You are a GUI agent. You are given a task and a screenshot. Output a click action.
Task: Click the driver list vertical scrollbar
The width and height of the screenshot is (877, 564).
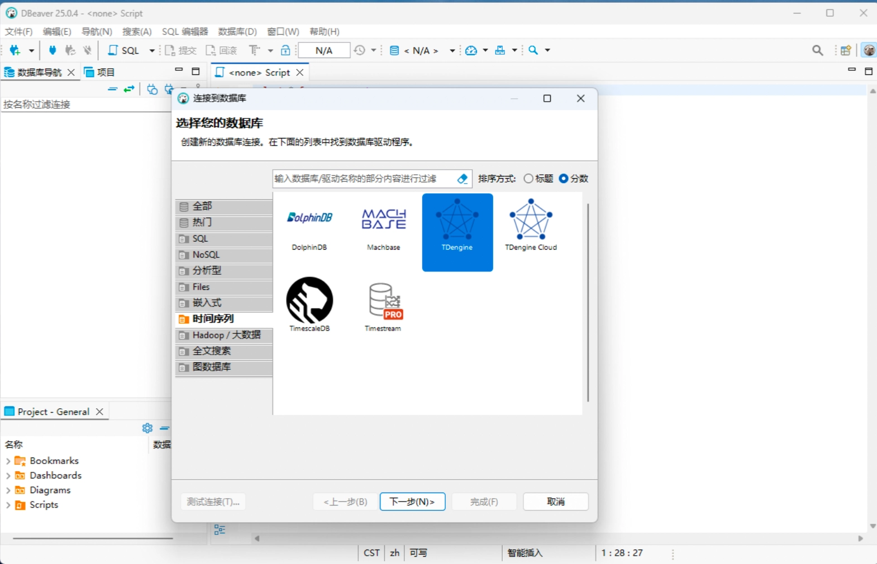588,302
